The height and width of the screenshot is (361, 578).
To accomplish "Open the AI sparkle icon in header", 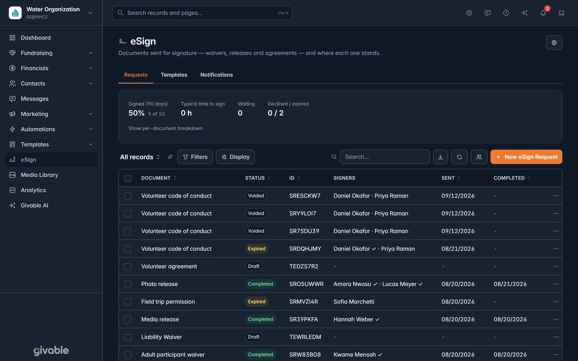I will click(x=524, y=13).
